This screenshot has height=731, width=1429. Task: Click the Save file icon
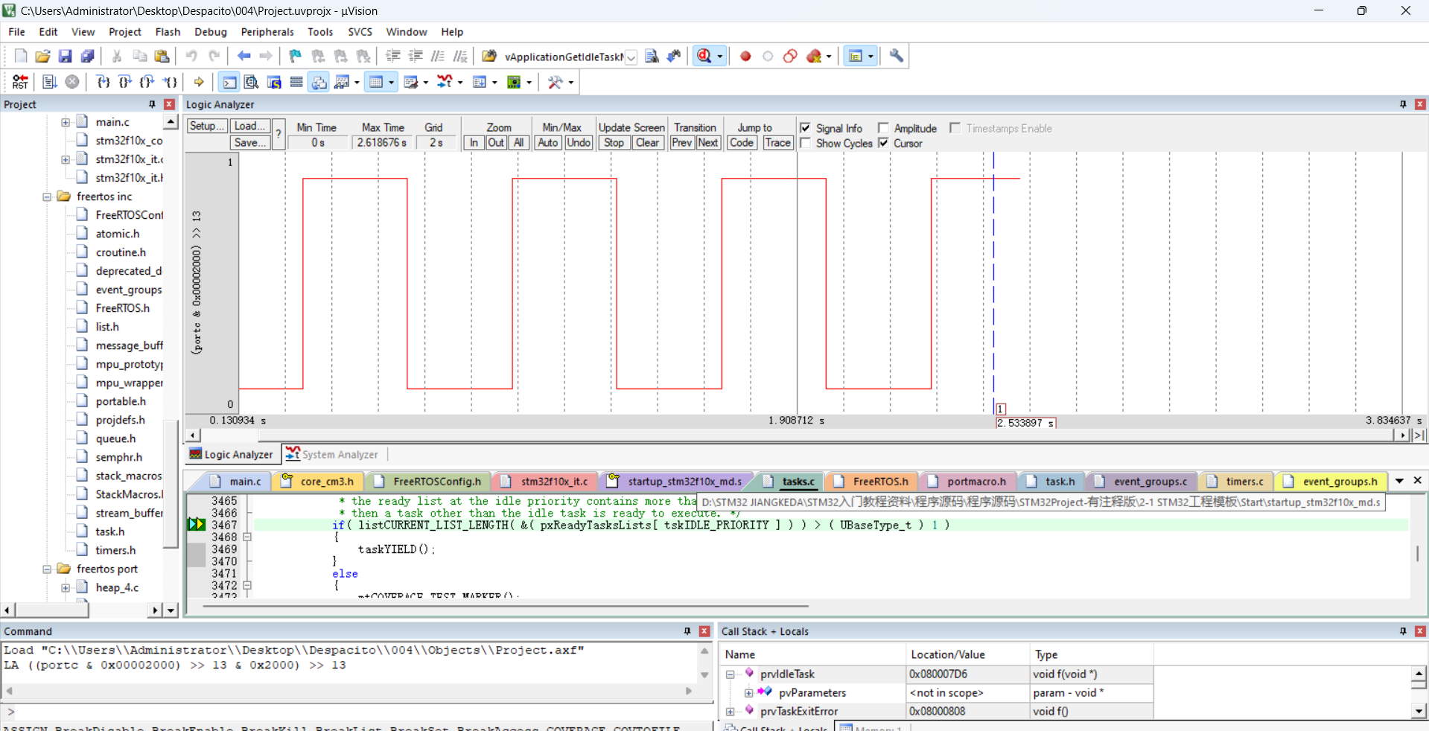tap(65, 56)
